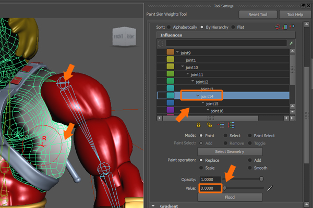Collapse the Gradient section
The width and height of the screenshot is (313, 208).
(153, 205)
